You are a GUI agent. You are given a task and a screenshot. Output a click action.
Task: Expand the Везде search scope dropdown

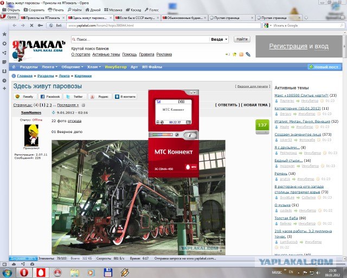[219, 40]
